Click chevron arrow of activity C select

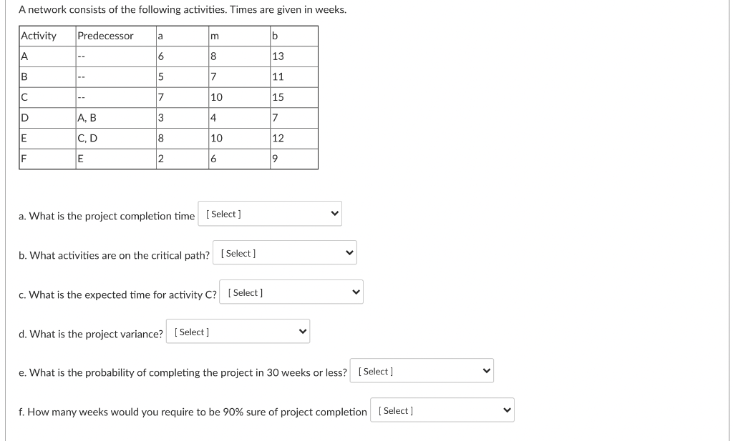click(x=356, y=292)
